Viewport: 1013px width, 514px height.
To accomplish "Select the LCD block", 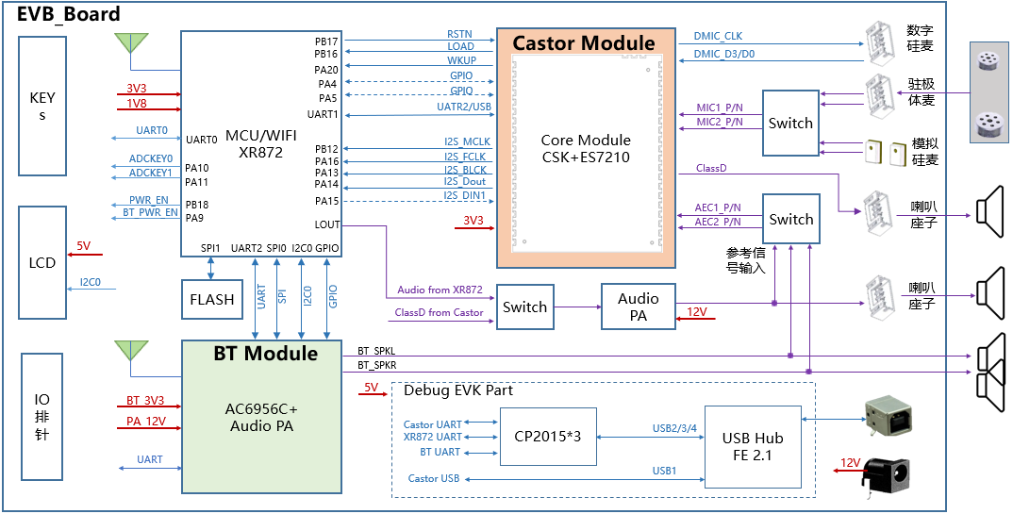I will (42, 262).
